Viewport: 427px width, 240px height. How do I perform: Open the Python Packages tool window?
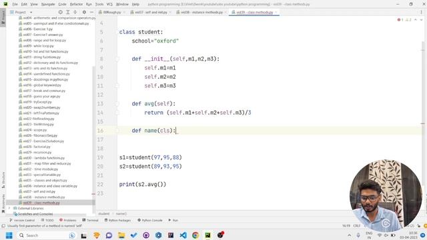[x=117, y=220]
